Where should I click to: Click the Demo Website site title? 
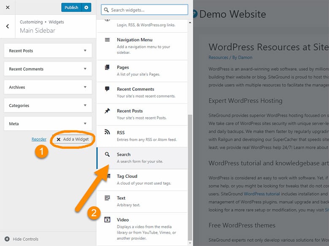pyautogui.click(x=232, y=14)
